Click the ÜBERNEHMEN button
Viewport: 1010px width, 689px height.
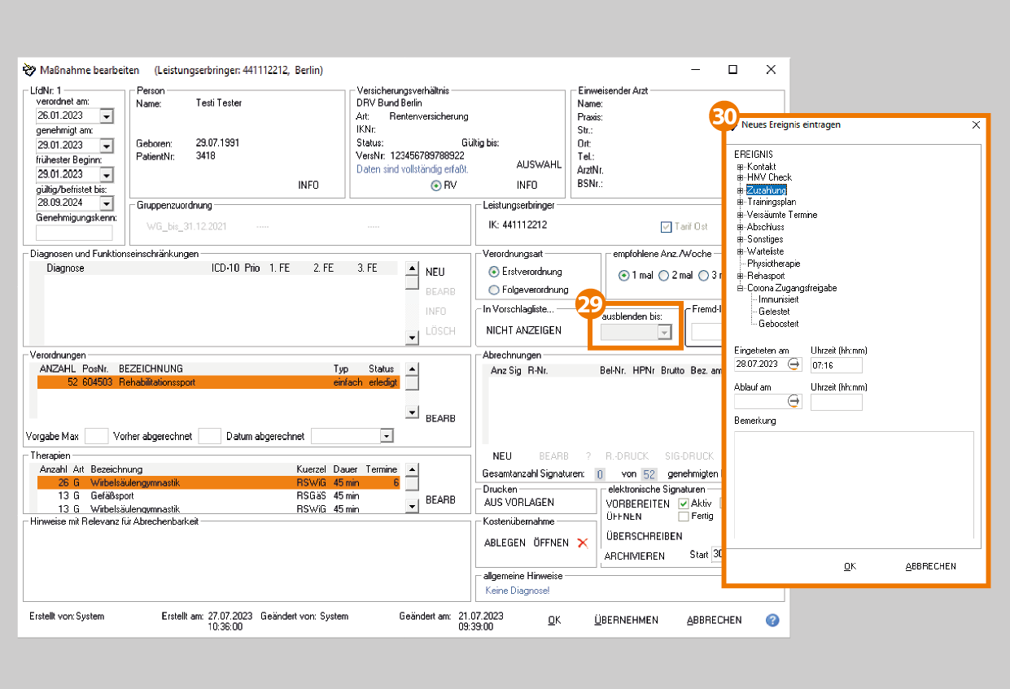(626, 620)
